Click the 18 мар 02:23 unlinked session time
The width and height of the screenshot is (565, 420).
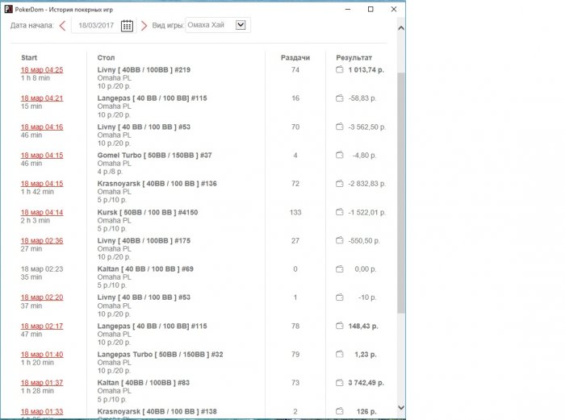pyautogui.click(x=42, y=268)
